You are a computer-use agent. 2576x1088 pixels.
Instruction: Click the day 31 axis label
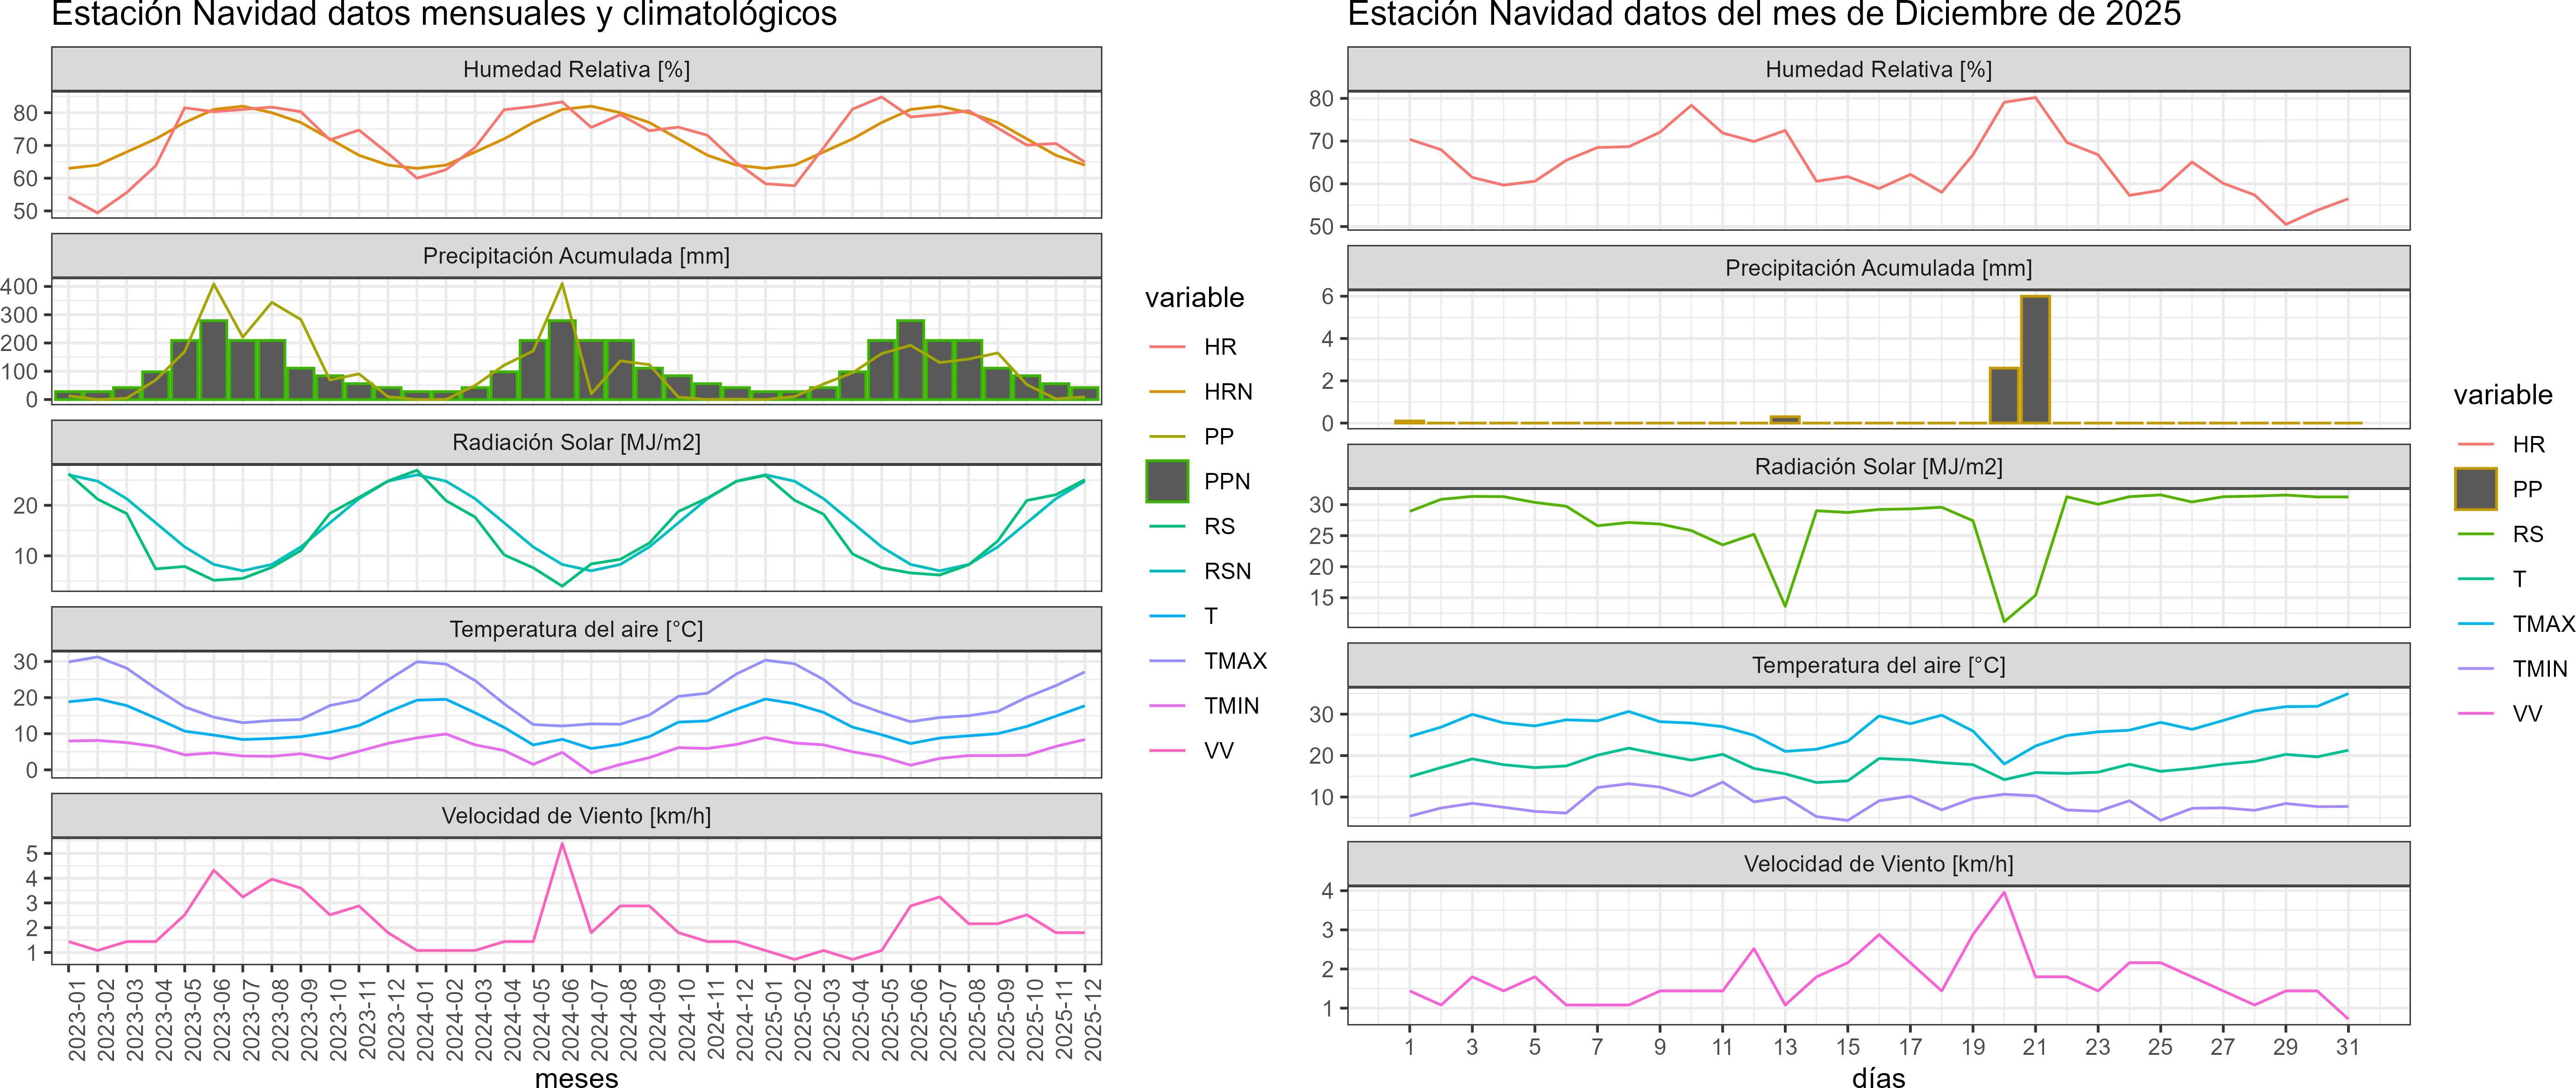(x=2347, y=1047)
